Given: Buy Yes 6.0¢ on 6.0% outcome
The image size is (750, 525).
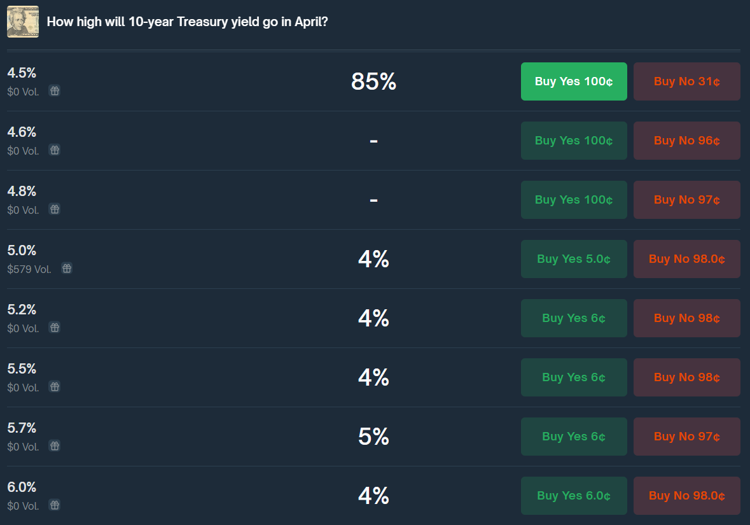Looking at the screenshot, I should (574, 496).
